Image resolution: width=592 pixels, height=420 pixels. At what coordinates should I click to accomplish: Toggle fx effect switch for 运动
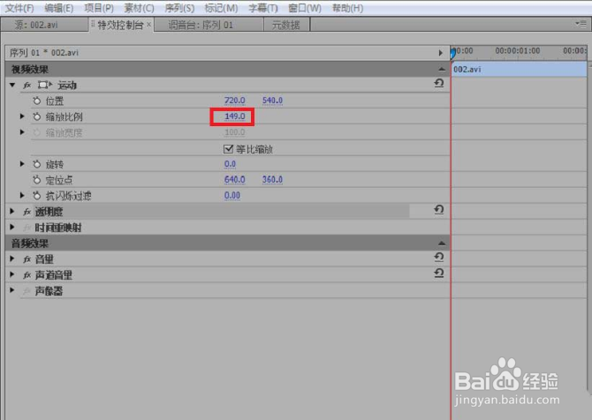pos(27,86)
